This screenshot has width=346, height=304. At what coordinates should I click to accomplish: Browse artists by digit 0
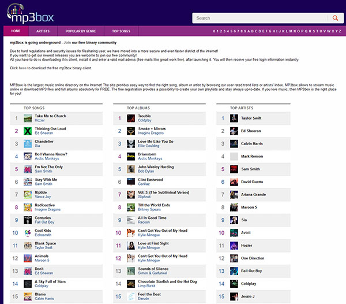click(x=214, y=31)
